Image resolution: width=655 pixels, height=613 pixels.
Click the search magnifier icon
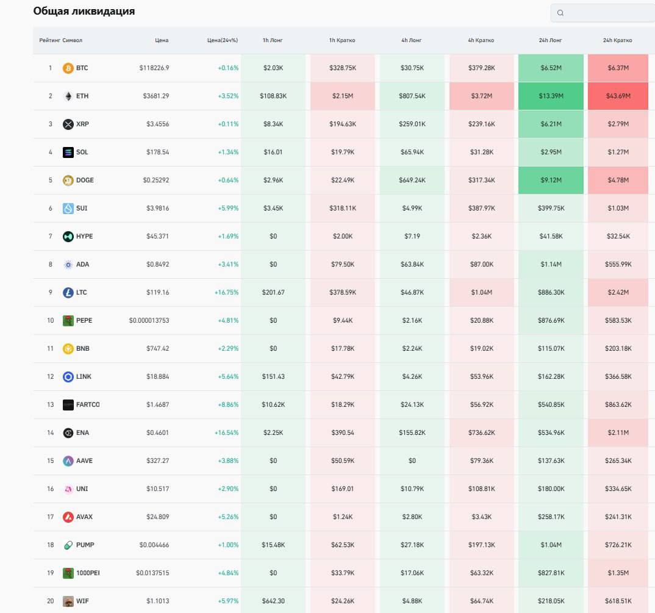coord(560,13)
